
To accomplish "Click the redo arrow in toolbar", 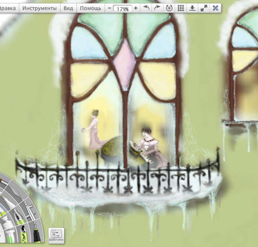I will (157, 8).
